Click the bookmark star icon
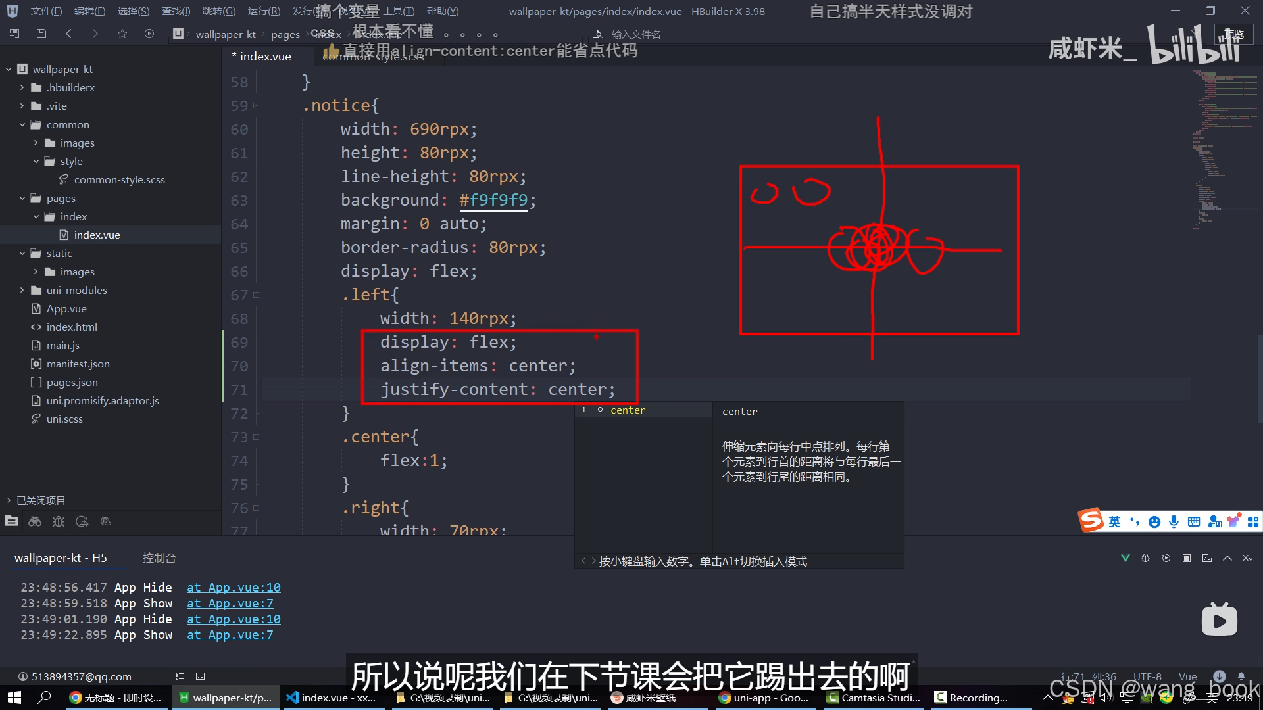This screenshot has height=710, width=1263. coord(122,34)
